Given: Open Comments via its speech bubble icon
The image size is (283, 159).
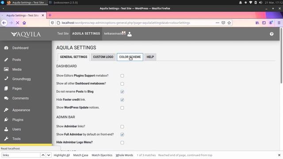Looking at the screenshot, I should (6, 98).
